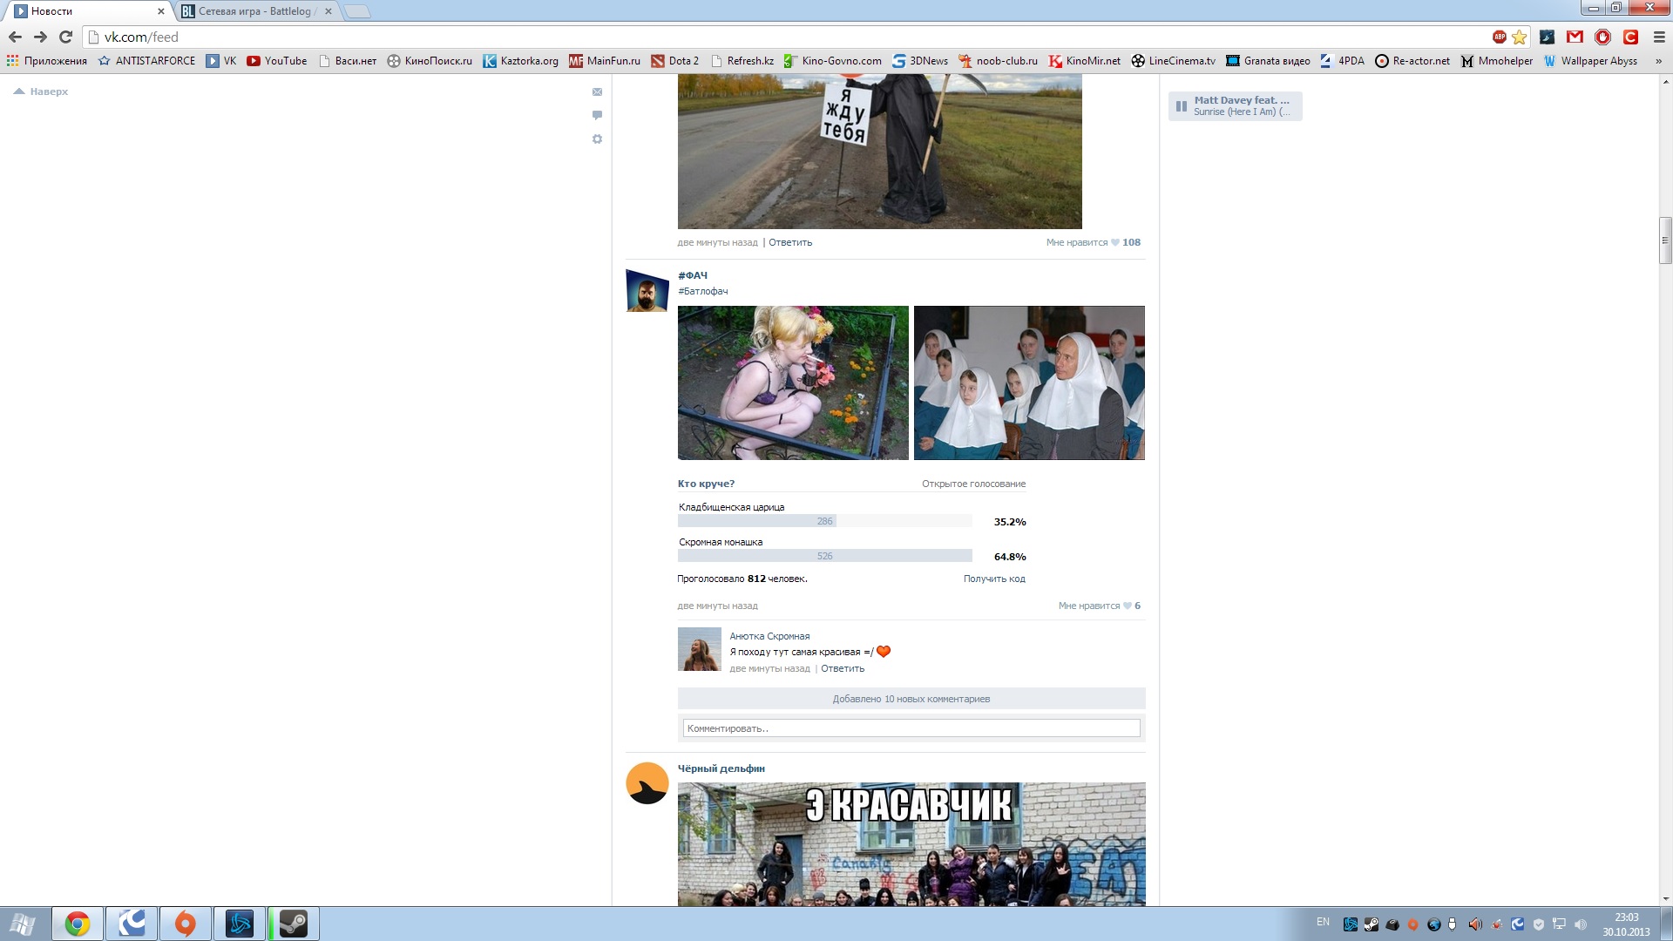Image resolution: width=1673 pixels, height=941 pixels.
Task: Open the Kaztorka.org bookmark
Action: 521,61
